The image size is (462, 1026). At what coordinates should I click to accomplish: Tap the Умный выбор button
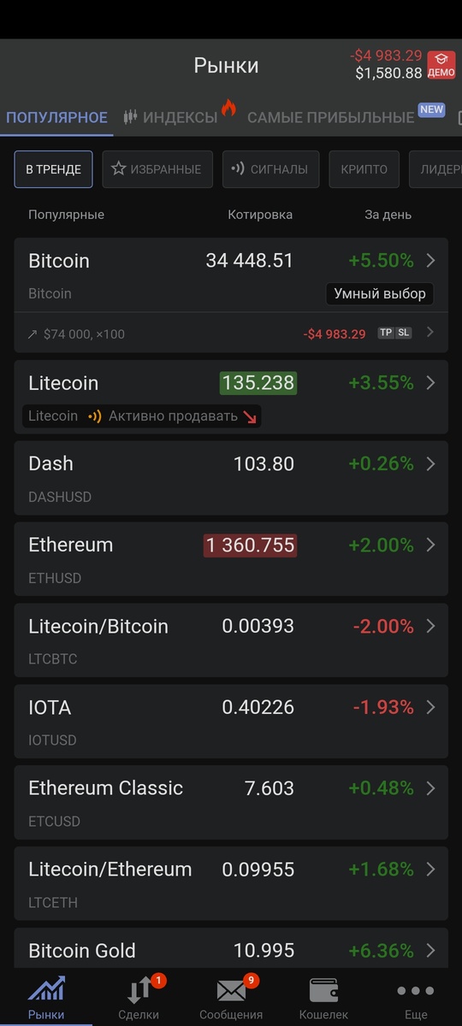pos(380,293)
